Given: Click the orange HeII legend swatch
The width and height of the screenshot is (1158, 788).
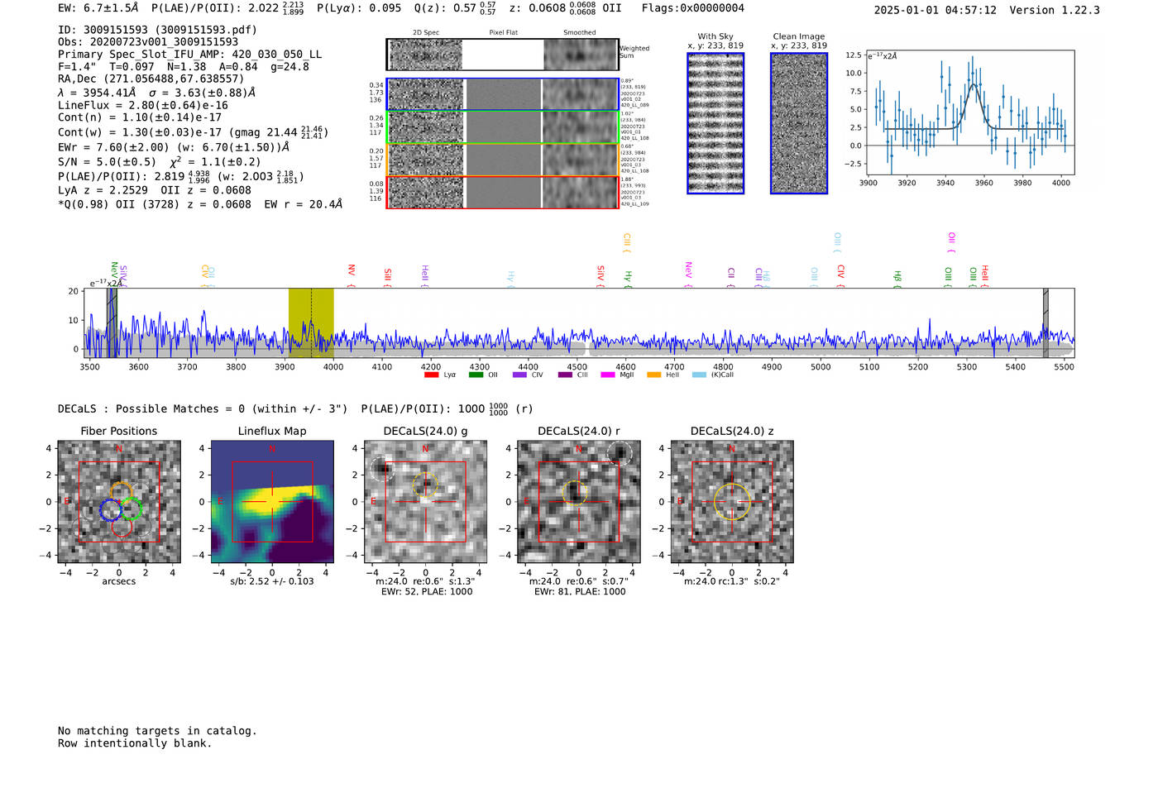Looking at the screenshot, I should click(653, 375).
